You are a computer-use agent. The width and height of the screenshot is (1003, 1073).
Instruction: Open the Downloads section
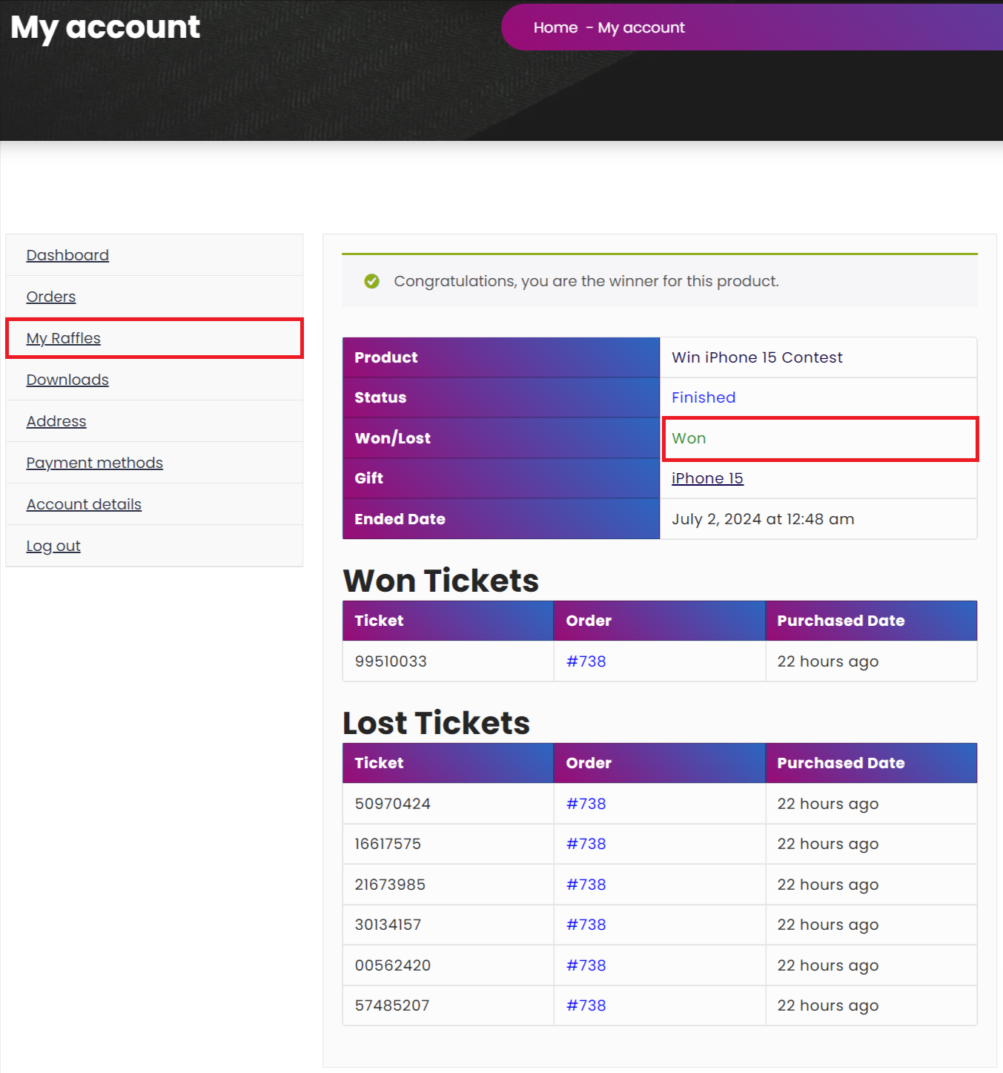[67, 379]
